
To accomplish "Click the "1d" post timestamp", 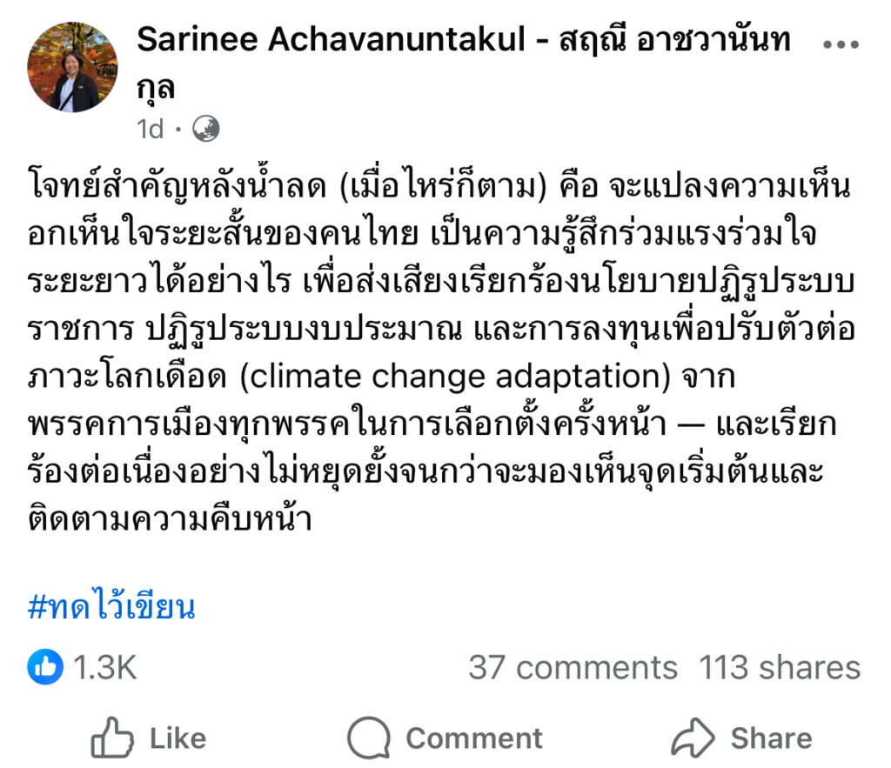I will (150, 130).
